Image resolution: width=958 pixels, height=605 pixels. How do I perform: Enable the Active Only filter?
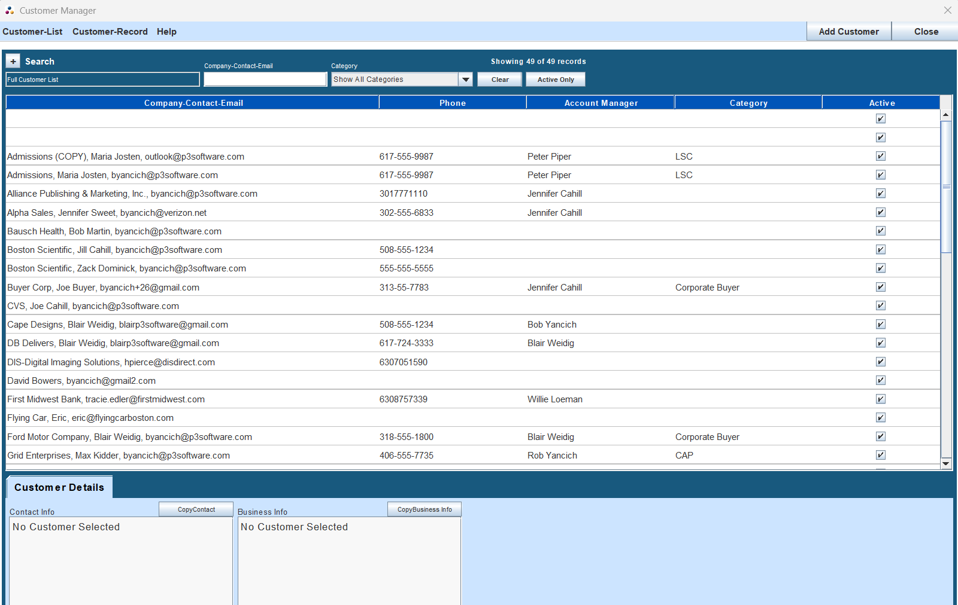[555, 79]
